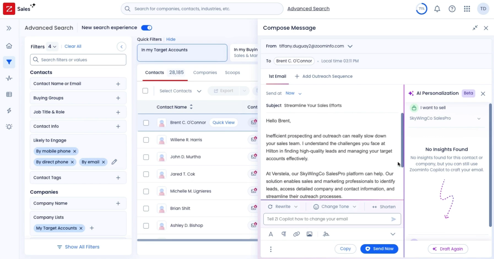The height and width of the screenshot is (259, 494).
Task: Open the activity pulse icon in sidebar
Action: click(9, 78)
